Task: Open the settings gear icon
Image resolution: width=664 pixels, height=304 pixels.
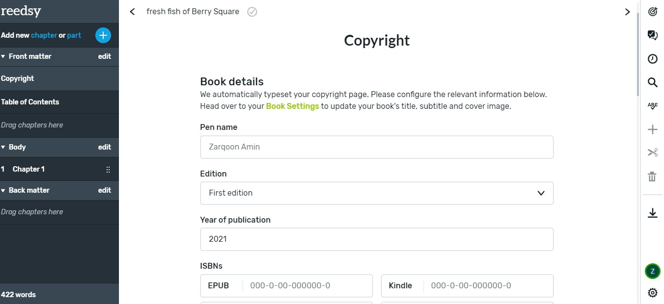Action: pos(652,293)
